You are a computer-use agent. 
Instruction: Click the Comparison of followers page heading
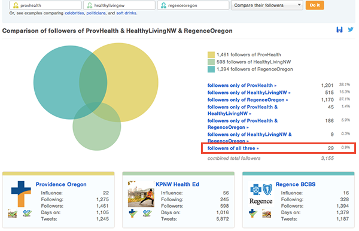(x=117, y=31)
